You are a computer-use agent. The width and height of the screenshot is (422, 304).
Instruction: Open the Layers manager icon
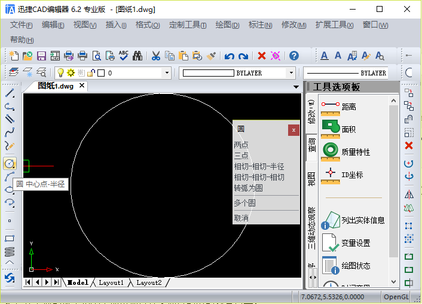pyautogui.click(x=14, y=72)
